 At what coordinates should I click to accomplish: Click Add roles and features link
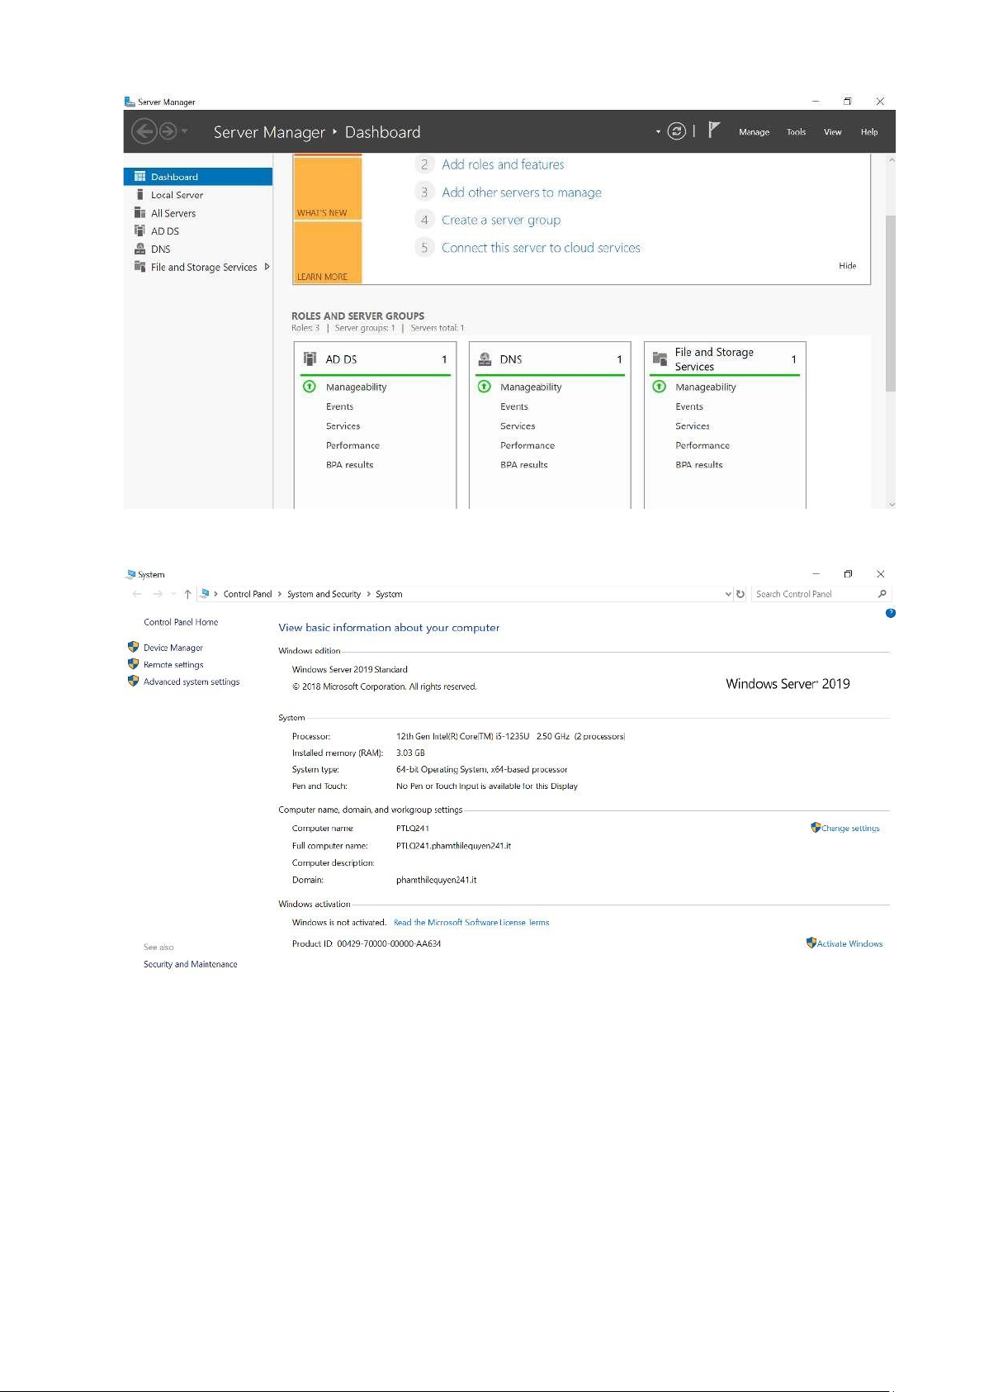(x=503, y=164)
